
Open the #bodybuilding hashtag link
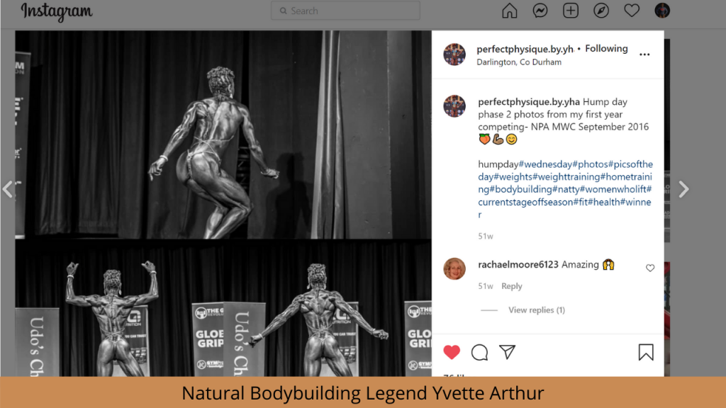tap(521, 189)
